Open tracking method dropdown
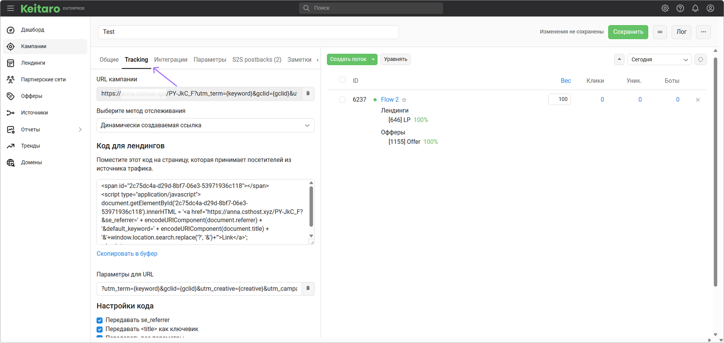The image size is (724, 343). [x=205, y=125]
